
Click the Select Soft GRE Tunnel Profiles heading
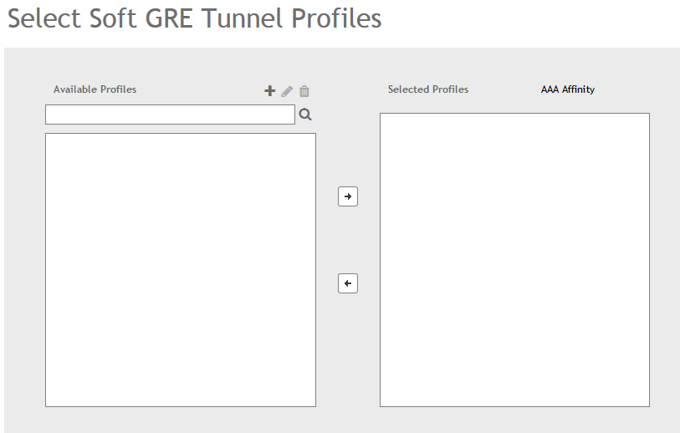click(194, 18)
